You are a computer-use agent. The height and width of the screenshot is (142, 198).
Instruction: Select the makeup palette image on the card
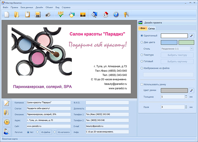coord(42,52)
